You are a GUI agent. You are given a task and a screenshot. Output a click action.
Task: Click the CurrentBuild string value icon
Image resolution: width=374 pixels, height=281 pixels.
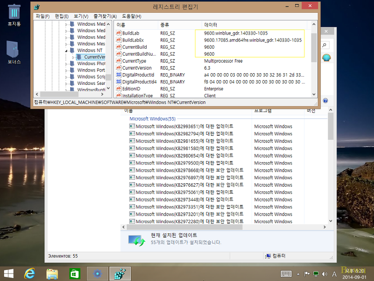click(x=119, y=47)
